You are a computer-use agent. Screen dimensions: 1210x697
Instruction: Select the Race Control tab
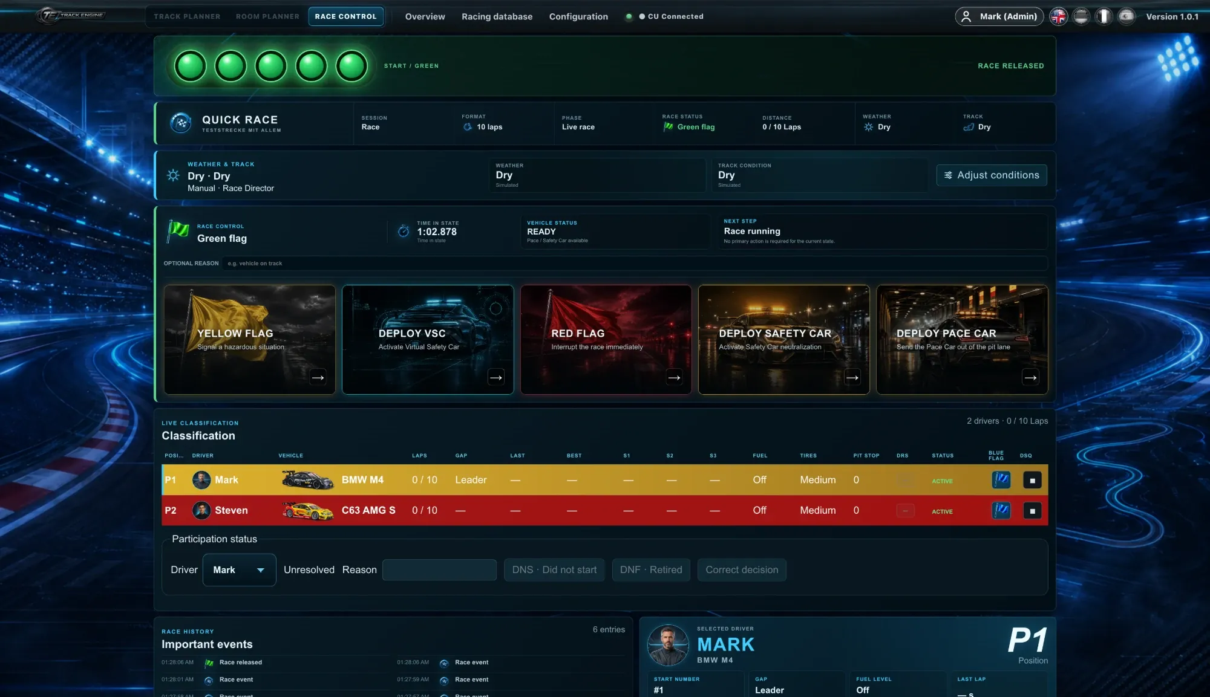coord(345,16)
